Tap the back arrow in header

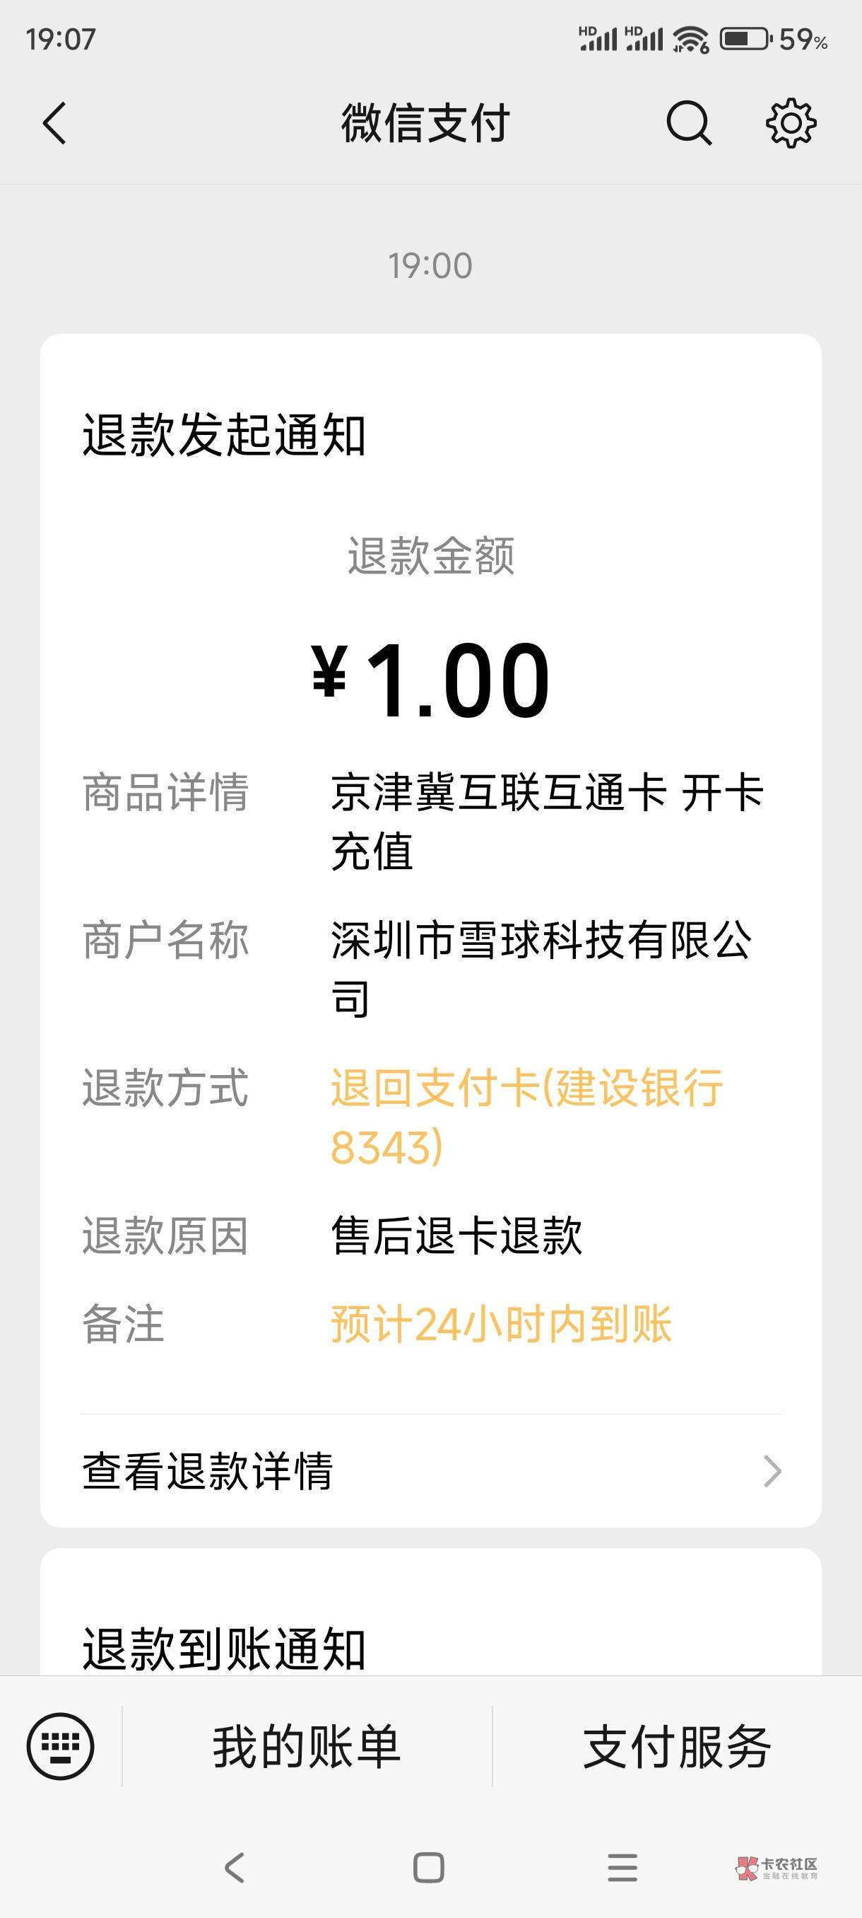point(55,123)
